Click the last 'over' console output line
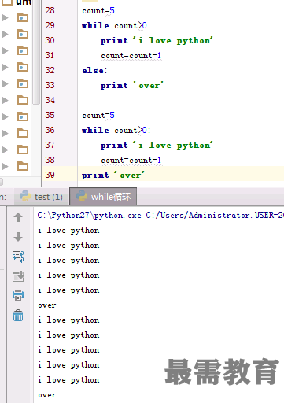The height and width of the screenshot is (403, 284). tap(47, 395)
